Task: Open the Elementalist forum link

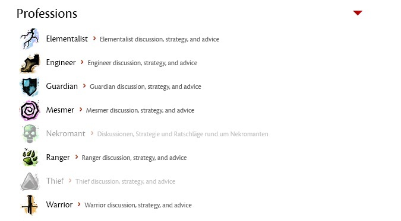Action: coord(67,39)
